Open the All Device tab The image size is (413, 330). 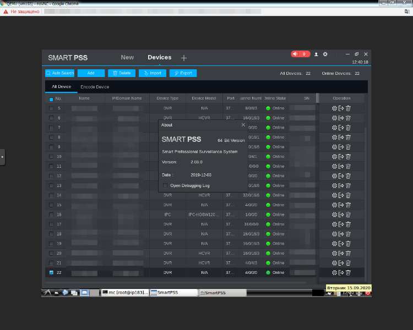click(61, 86)
